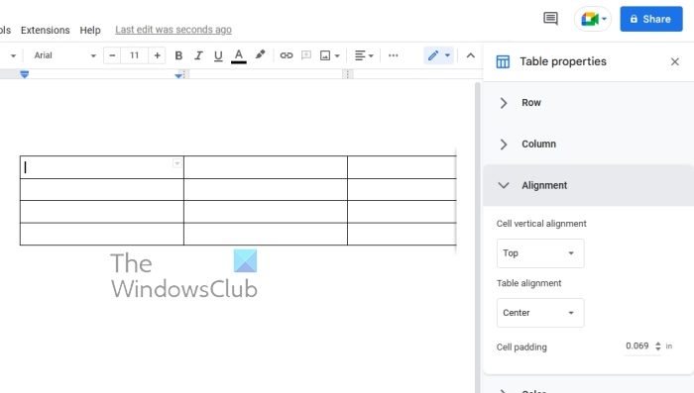The width and height of the screenshot is (694, 393).
Task: Click the Table properties table icon
Action: tap(503, 62)
